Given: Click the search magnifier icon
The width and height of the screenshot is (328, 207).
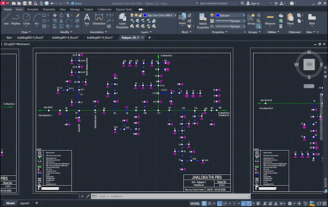Looking at the screenshot, I should tap(242, 3).
